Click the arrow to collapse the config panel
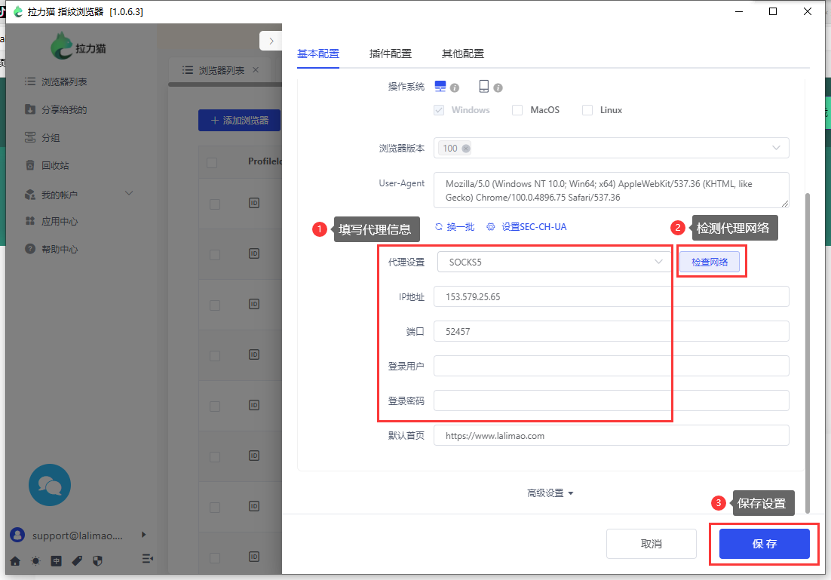 tap(271, 41)
